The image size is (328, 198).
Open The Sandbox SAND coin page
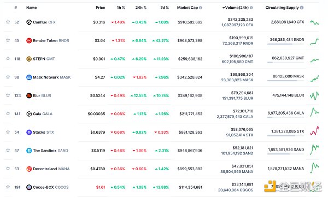(50, 151)
